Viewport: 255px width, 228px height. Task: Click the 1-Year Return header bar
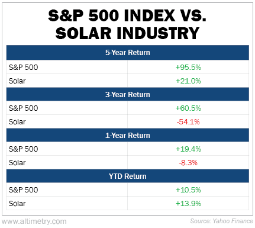point(128,135)
